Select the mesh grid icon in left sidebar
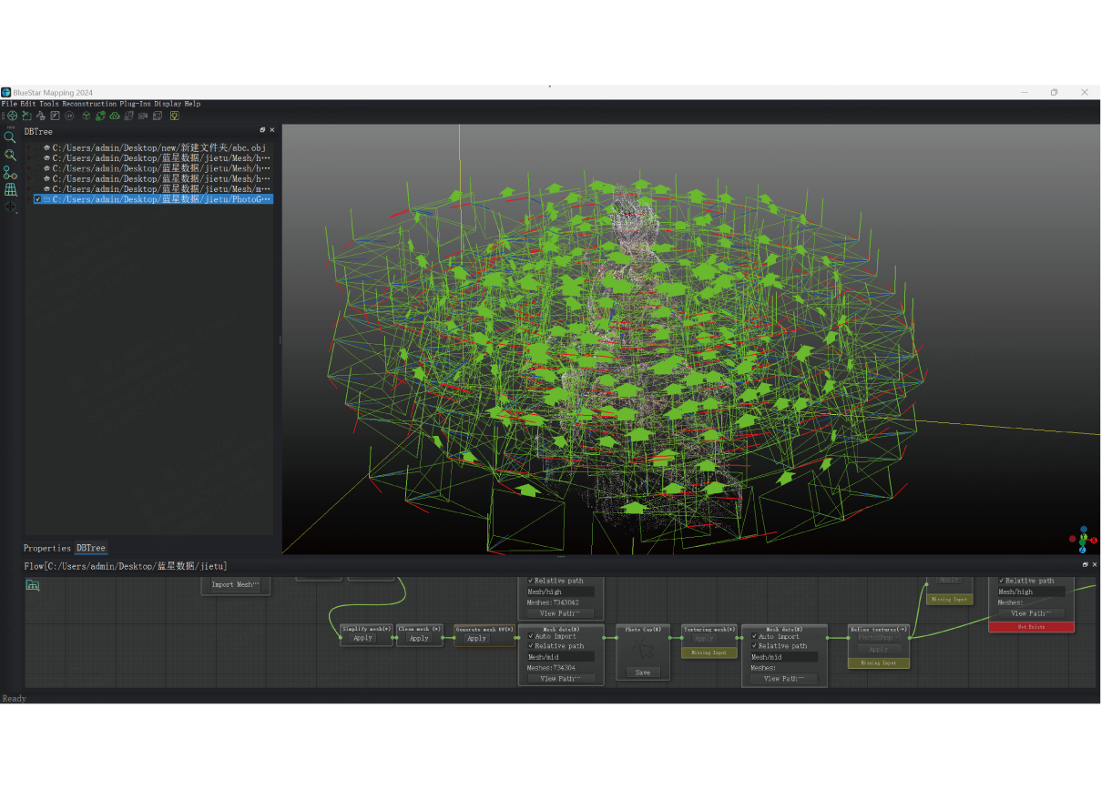The width and height of the screenshot is (1101, 789). pyautogui.click(x=10, y=187)
